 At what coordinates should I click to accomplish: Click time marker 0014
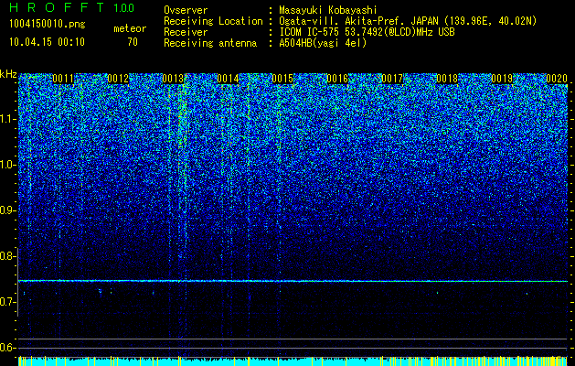click(x=228, y=79)
